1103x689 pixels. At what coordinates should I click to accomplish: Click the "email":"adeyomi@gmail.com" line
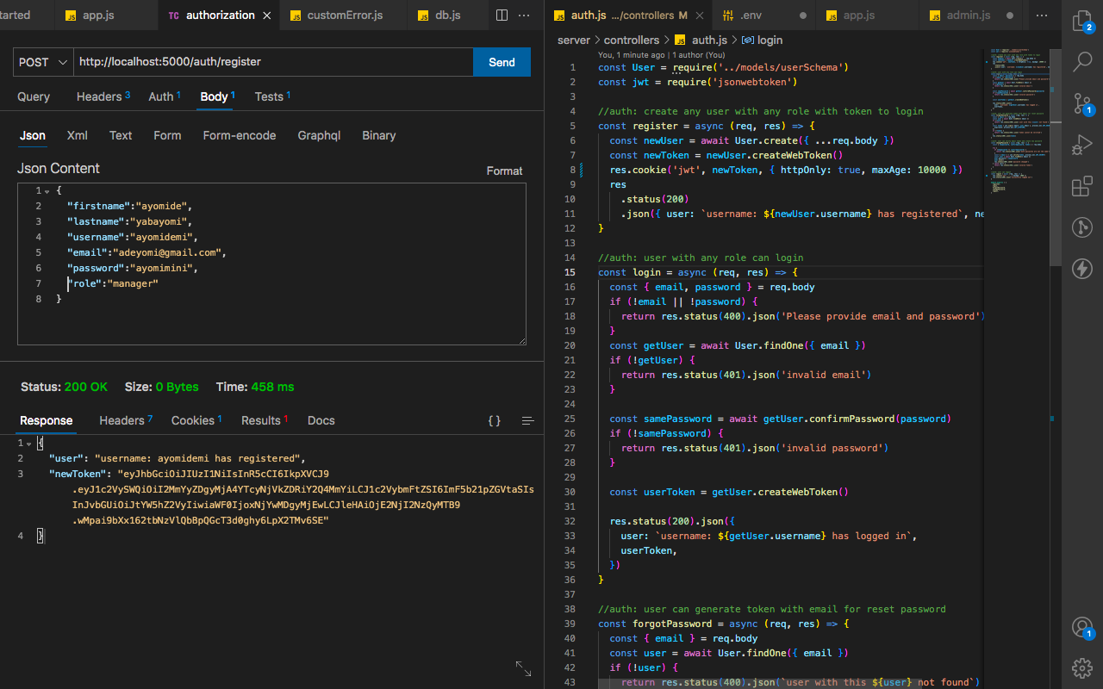click(146, 252)
